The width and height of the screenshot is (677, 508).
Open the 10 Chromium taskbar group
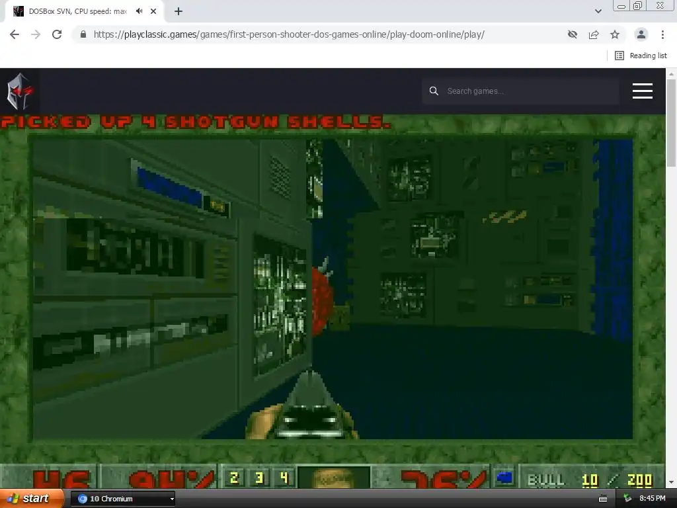click(122, 499)
